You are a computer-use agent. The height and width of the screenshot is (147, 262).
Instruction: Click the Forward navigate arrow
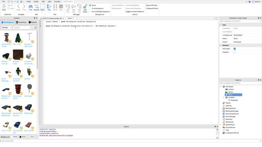[24, 7]
